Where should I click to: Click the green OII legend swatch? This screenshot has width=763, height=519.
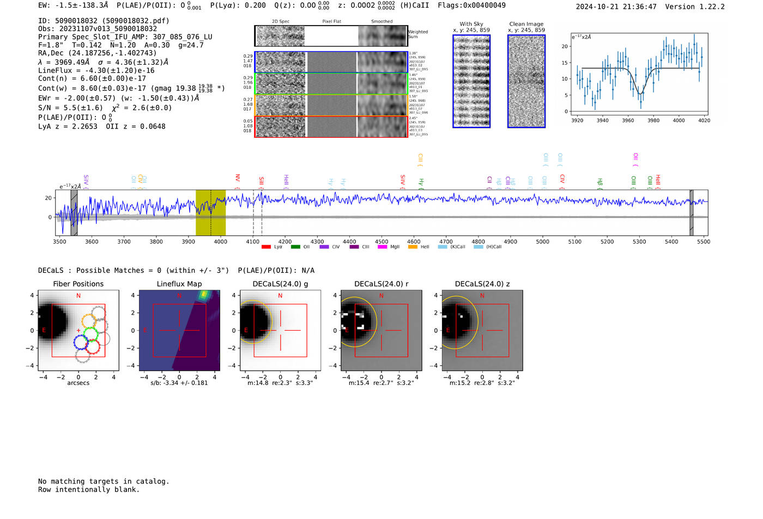(295, 247)
